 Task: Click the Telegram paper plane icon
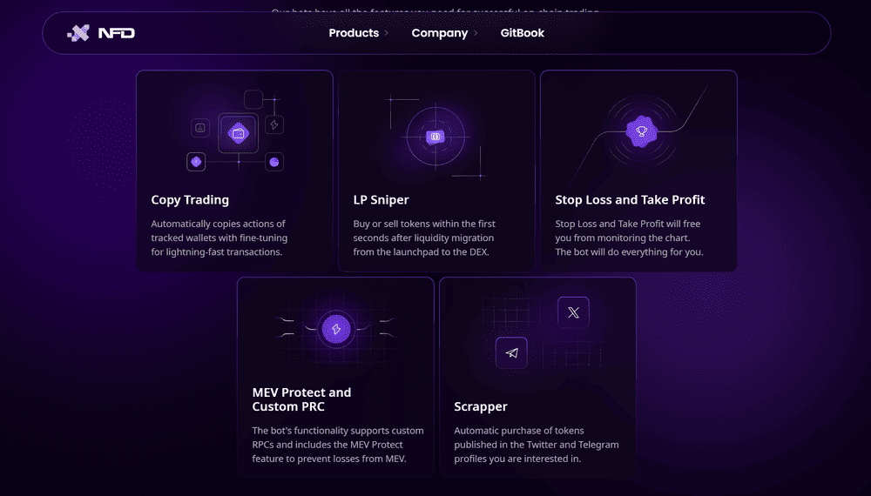click(511, 353)
